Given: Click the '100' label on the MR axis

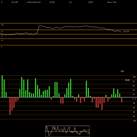Looking at the screenshot, I should (134, 77).
